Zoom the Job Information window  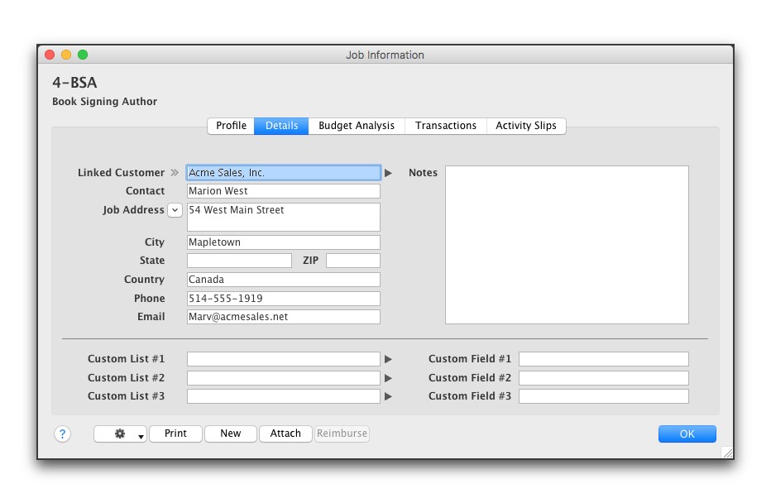[x=83, y=55]
